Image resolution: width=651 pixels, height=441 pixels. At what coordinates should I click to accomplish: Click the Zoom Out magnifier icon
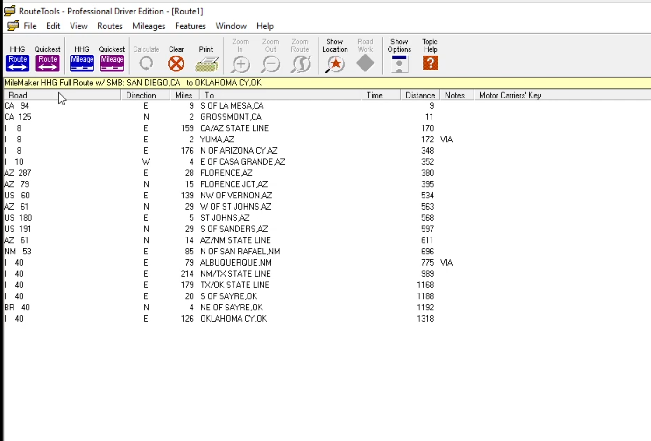point(270,64)
